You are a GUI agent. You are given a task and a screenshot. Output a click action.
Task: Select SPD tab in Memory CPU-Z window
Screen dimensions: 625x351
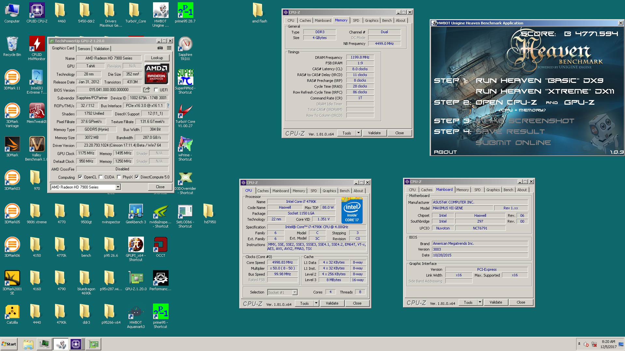[356, 20]
